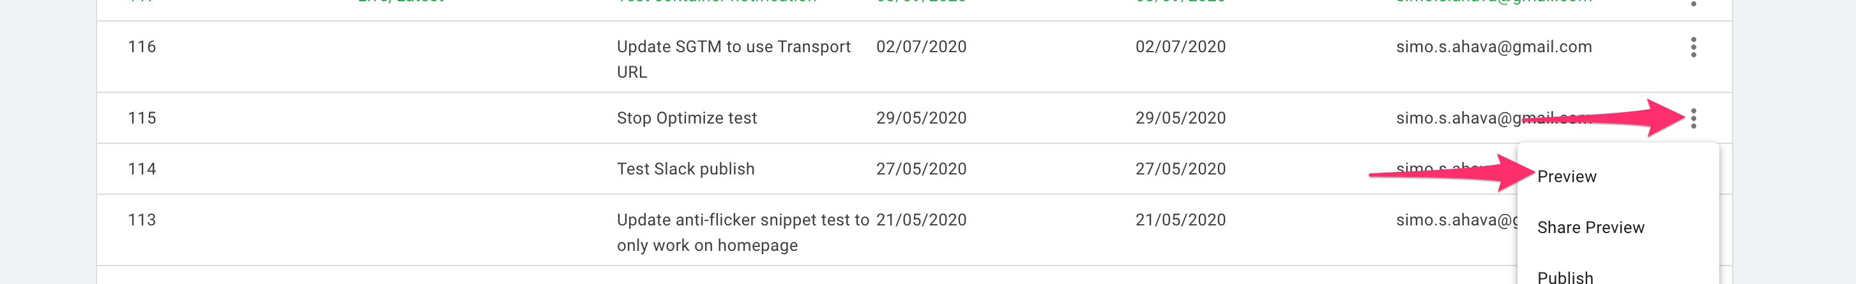Click the 'Stop Optimize test' version name
This screenshot has width=1856, height=284.
(x=687, y=118)
